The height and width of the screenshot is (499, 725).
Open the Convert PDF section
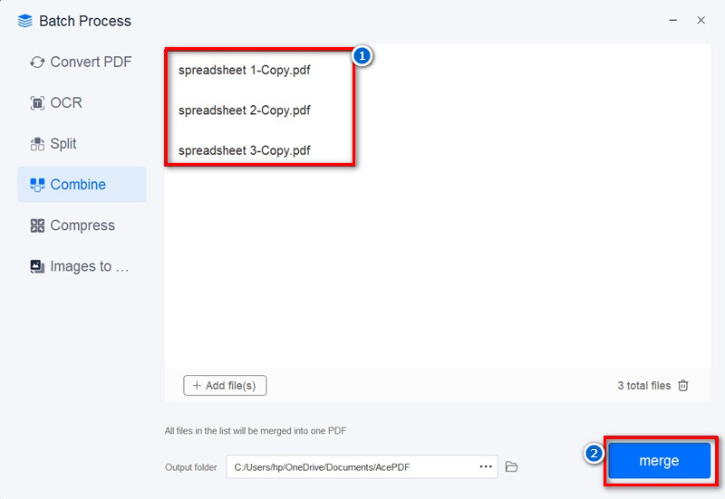point(82,62)
